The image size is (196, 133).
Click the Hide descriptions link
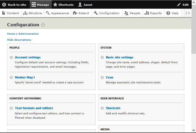19,40
